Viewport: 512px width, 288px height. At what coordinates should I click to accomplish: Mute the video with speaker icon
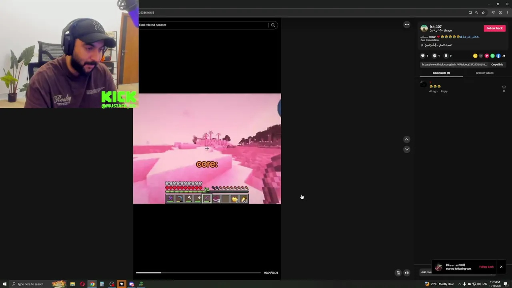(x=406, y=273)
